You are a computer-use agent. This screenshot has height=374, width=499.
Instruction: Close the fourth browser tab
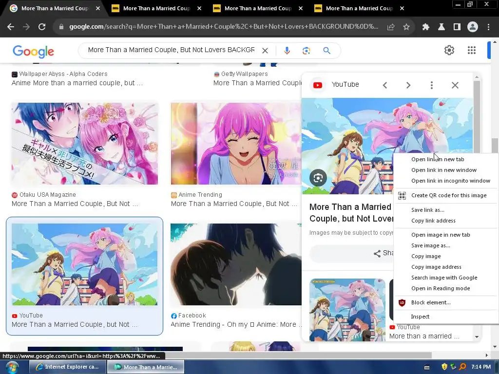click(402, 8)
